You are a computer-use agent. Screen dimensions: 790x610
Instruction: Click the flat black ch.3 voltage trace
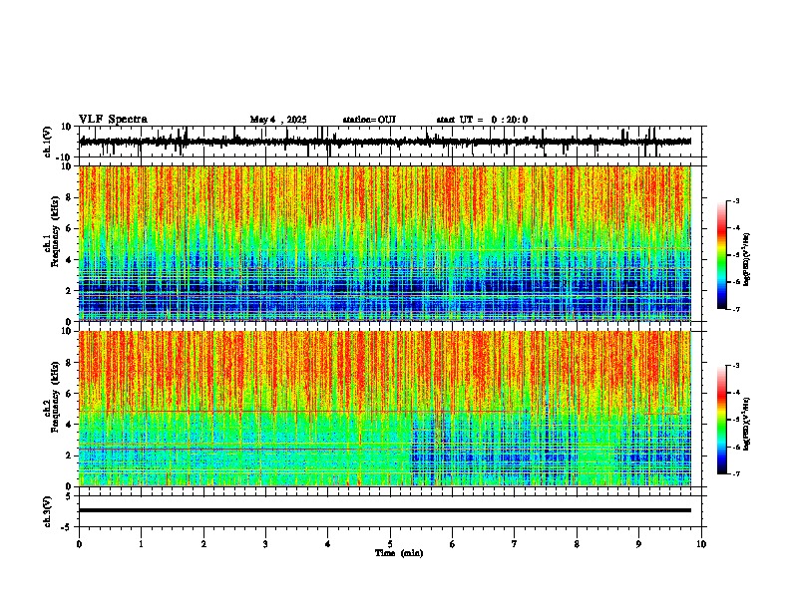click(x=385, y=510)
